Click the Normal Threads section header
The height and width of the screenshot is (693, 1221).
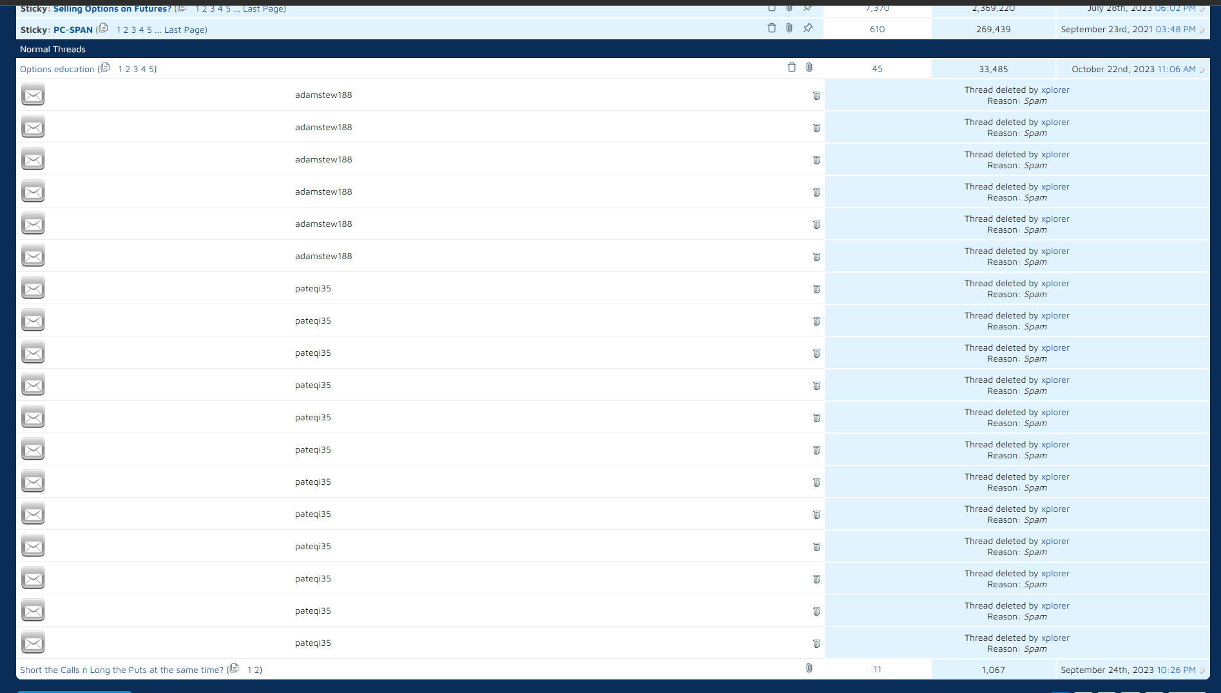click(x=52, y=49)
